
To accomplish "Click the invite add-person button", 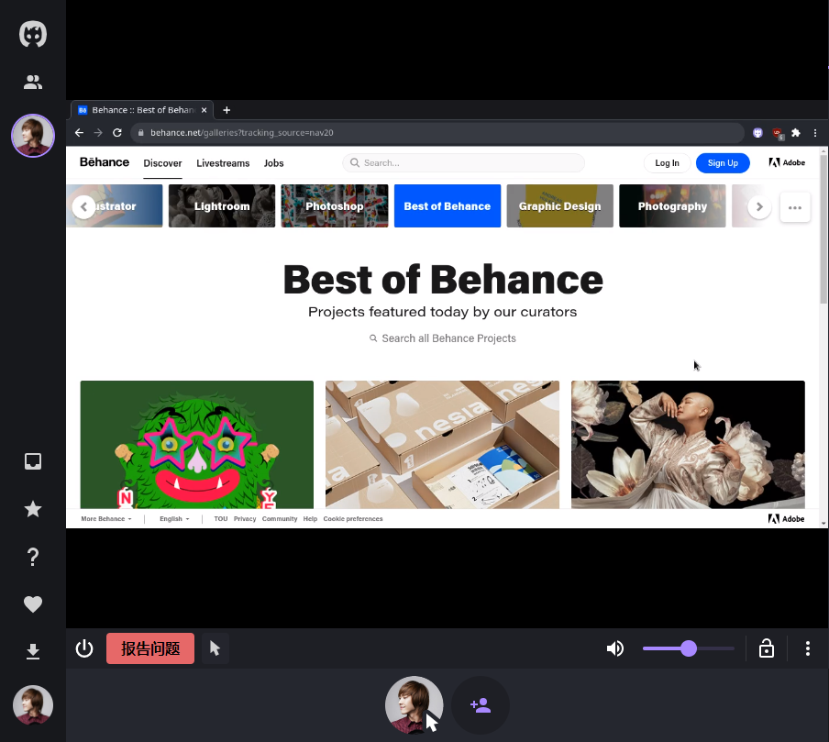I will click(x=481, y=705).
